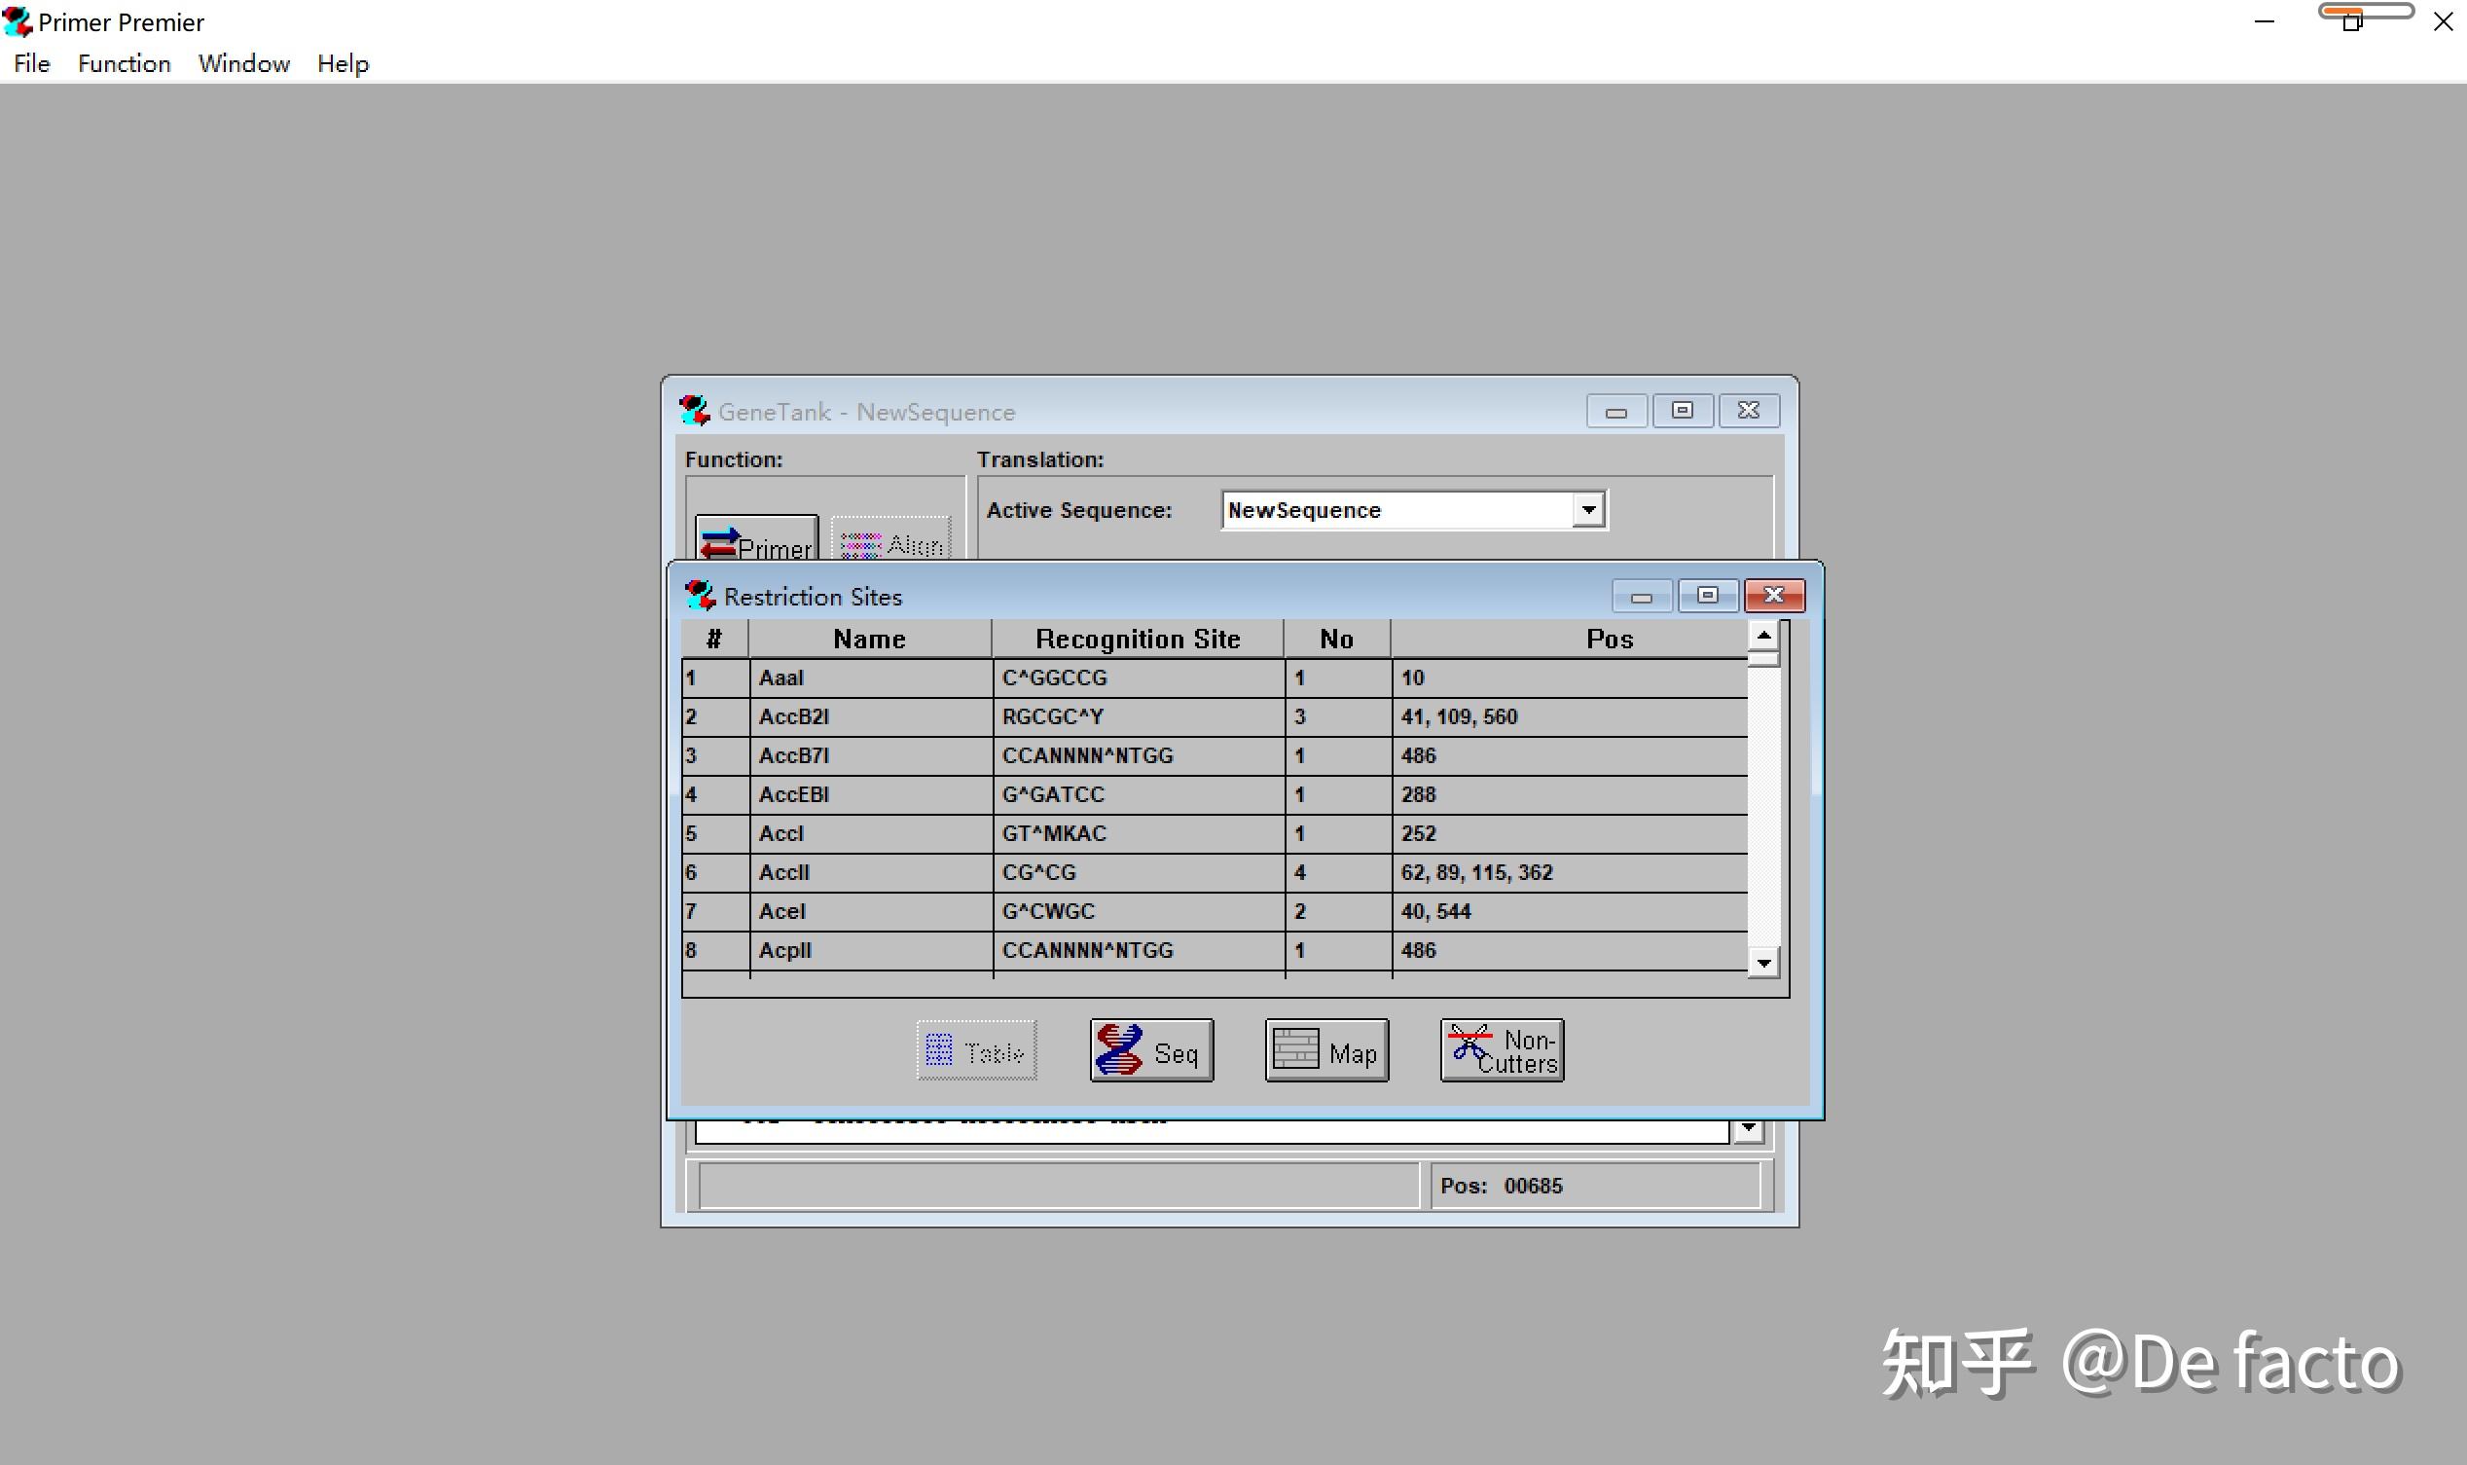Click the Recognition Site column header

pos(1138,639)
